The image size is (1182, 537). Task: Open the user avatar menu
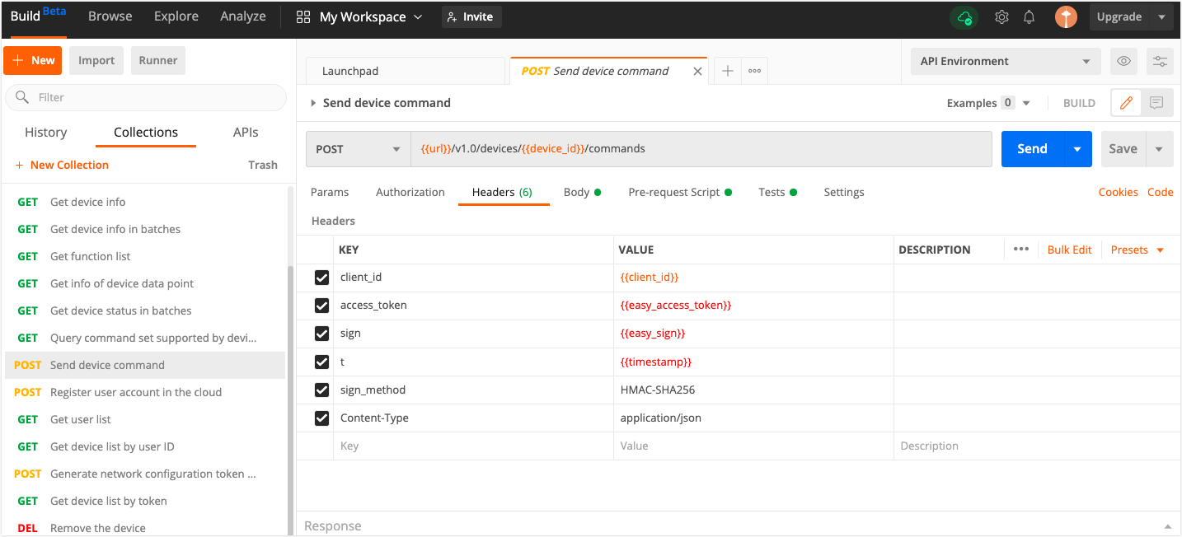click(1066, 17)
